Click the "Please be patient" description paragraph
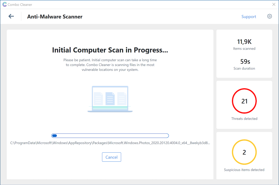Screen dimensions: 279x185 click(x=110, y=65)
